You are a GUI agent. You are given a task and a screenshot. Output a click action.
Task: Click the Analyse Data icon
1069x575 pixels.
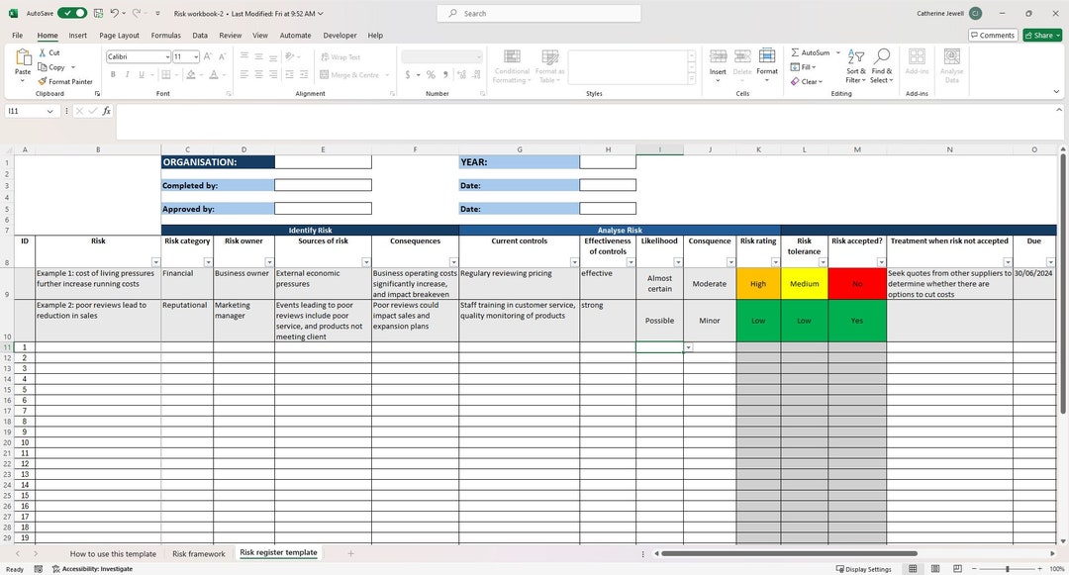coord(950,65)
